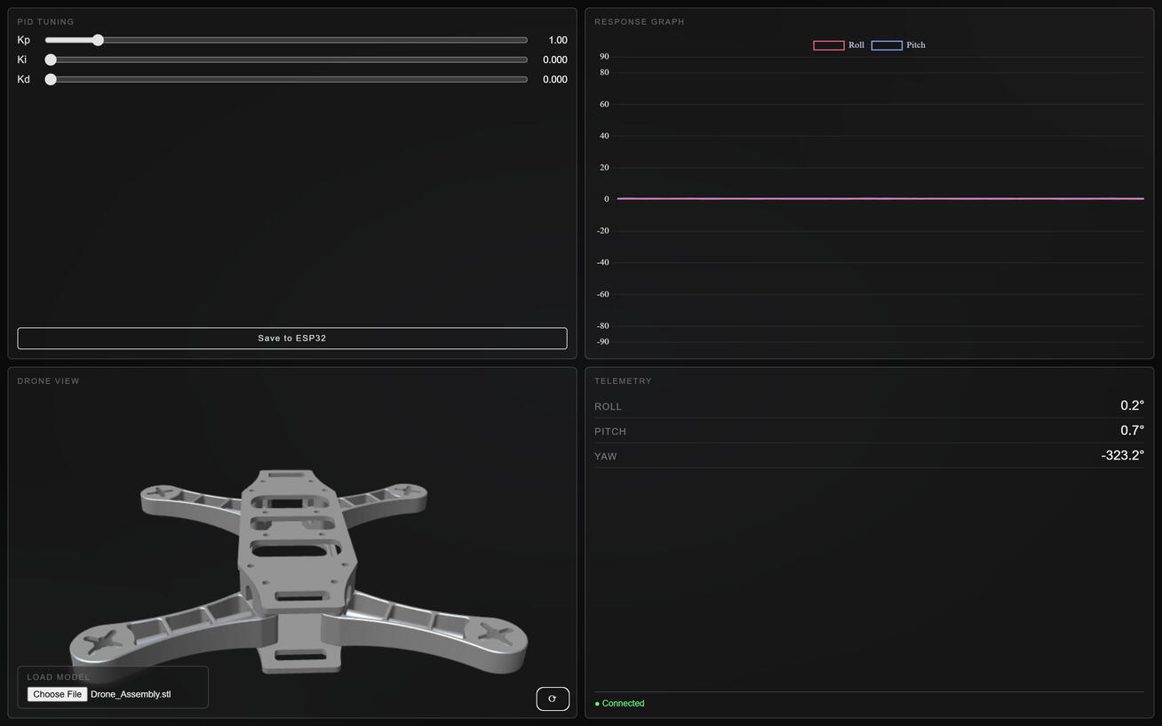
Task: Click the Connected status indicator
Action: point(619,703)
